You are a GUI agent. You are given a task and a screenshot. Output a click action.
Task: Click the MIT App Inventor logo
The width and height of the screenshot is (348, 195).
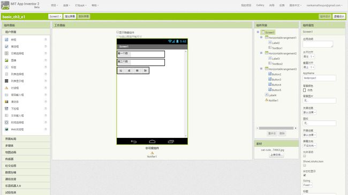[x=5, y=5]
